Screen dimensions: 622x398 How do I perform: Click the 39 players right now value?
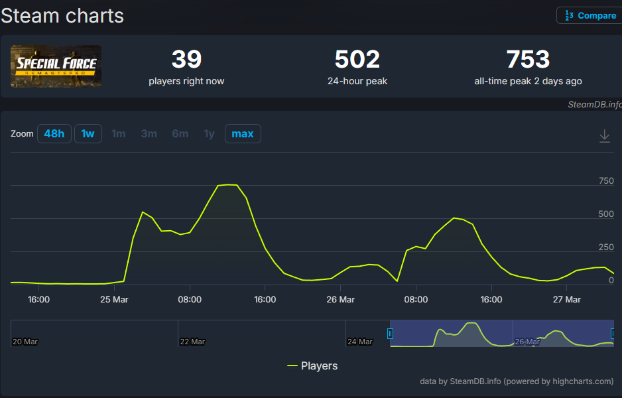186,60
